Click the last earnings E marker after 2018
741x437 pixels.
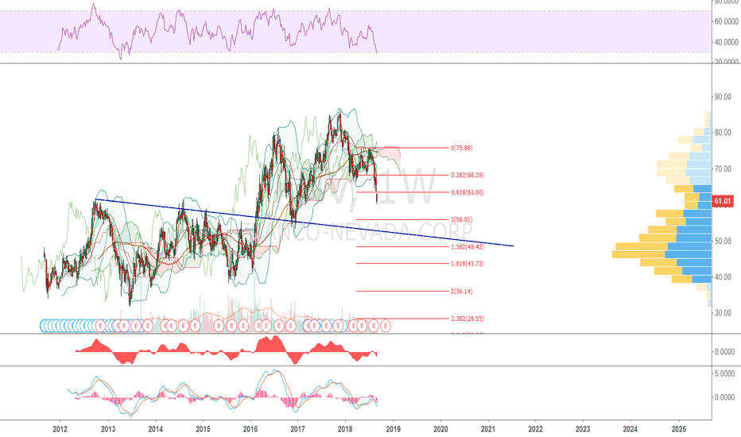[x=386, y=326]
